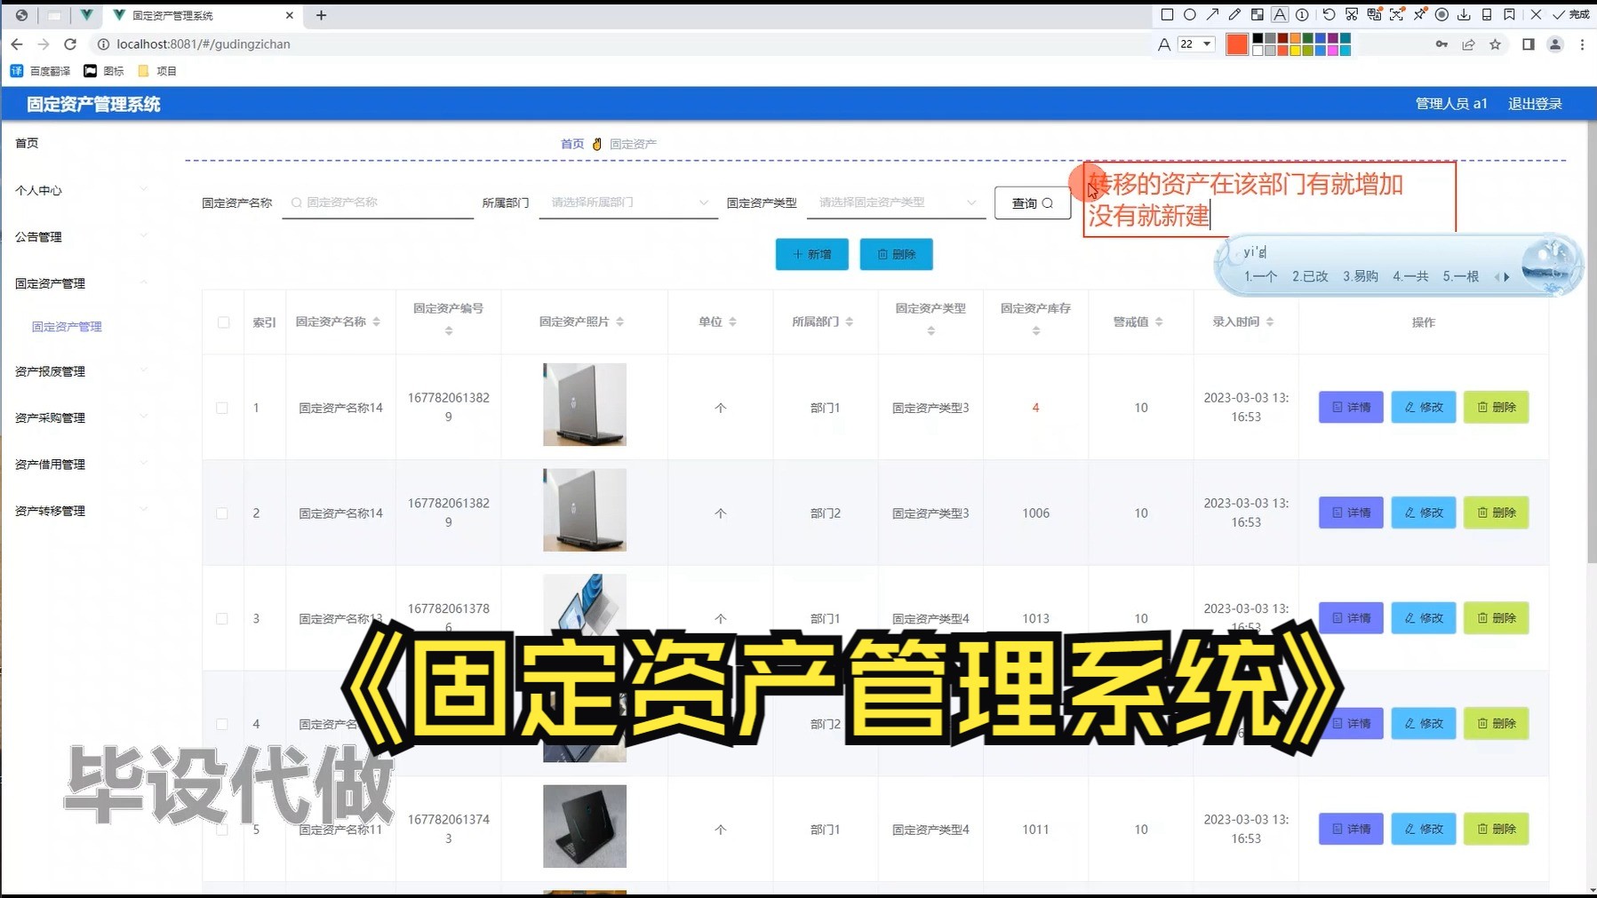The height and width of the screenshot is (898, 1597).
Task: Select the pencil drawing tool
Action: 1235,15
